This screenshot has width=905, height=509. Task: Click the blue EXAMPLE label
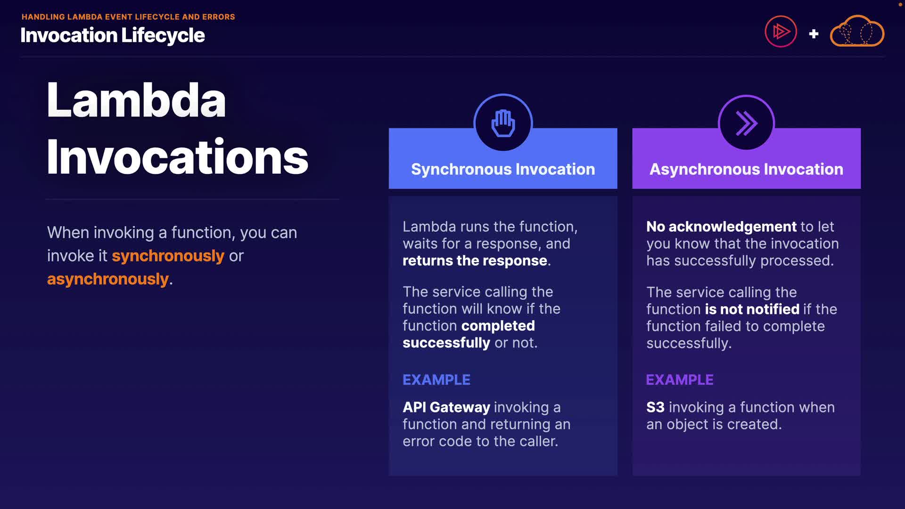point(436,380)
